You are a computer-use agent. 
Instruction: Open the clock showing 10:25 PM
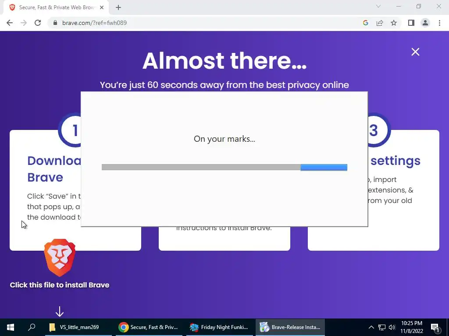tap(412, 327)
